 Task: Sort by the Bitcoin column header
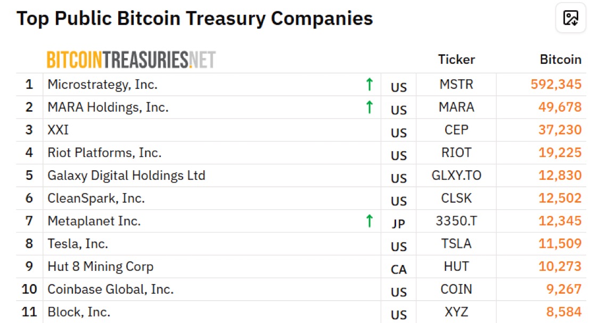coord(561,60)
